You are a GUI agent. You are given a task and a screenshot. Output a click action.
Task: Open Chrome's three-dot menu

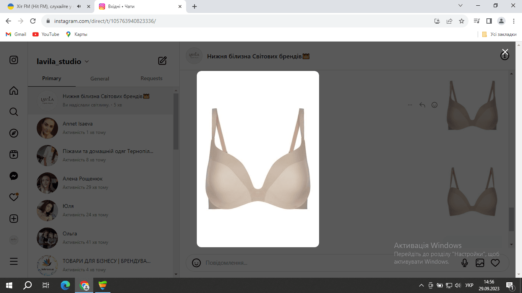click(x=513, y=21)
